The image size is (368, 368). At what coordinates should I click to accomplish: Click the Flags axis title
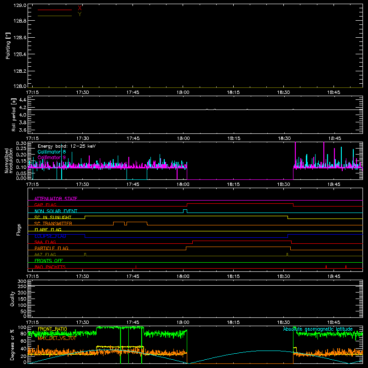[19, 230]
